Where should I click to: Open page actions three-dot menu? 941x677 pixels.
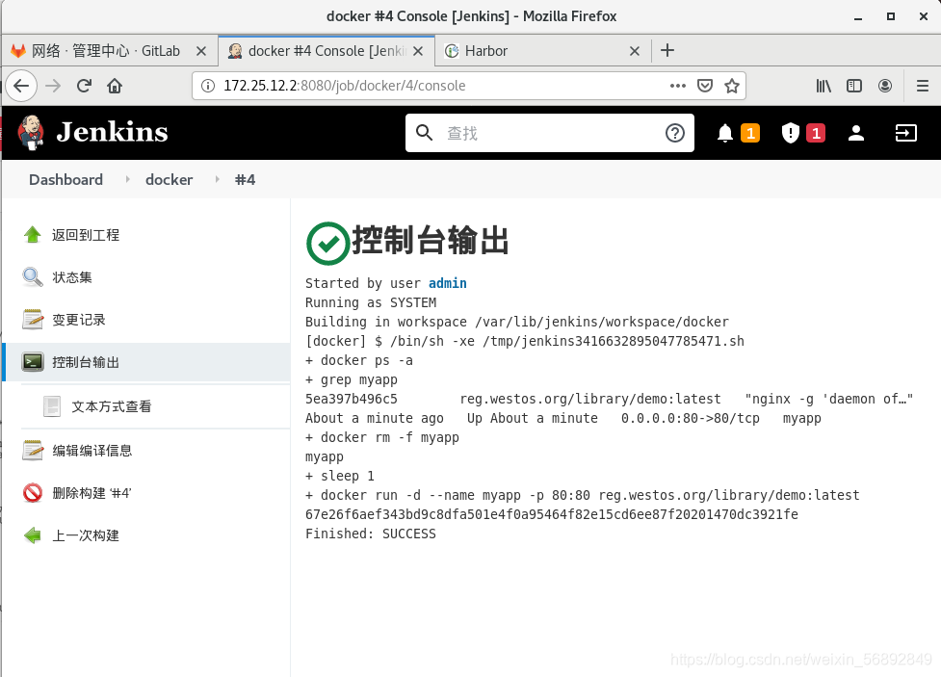click(x=677, y=86)
